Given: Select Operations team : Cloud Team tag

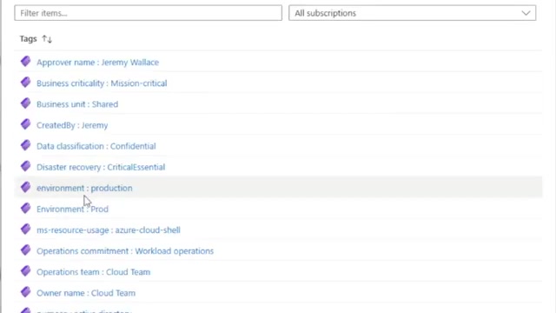Looking at the screenshot, I should click(x=93, y=272).
